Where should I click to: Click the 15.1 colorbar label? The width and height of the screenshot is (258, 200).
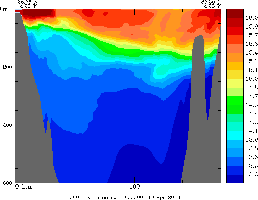(x=252, y=70)
